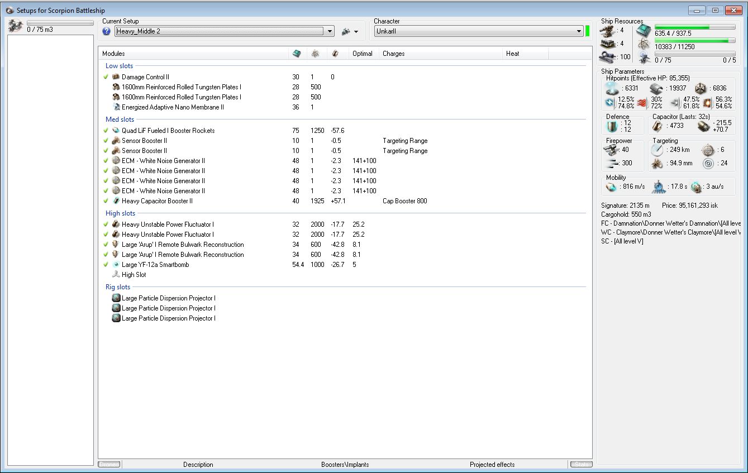
Task: Switch to the Stats tab
Action: pyautogui.click(x=580, y=465)
